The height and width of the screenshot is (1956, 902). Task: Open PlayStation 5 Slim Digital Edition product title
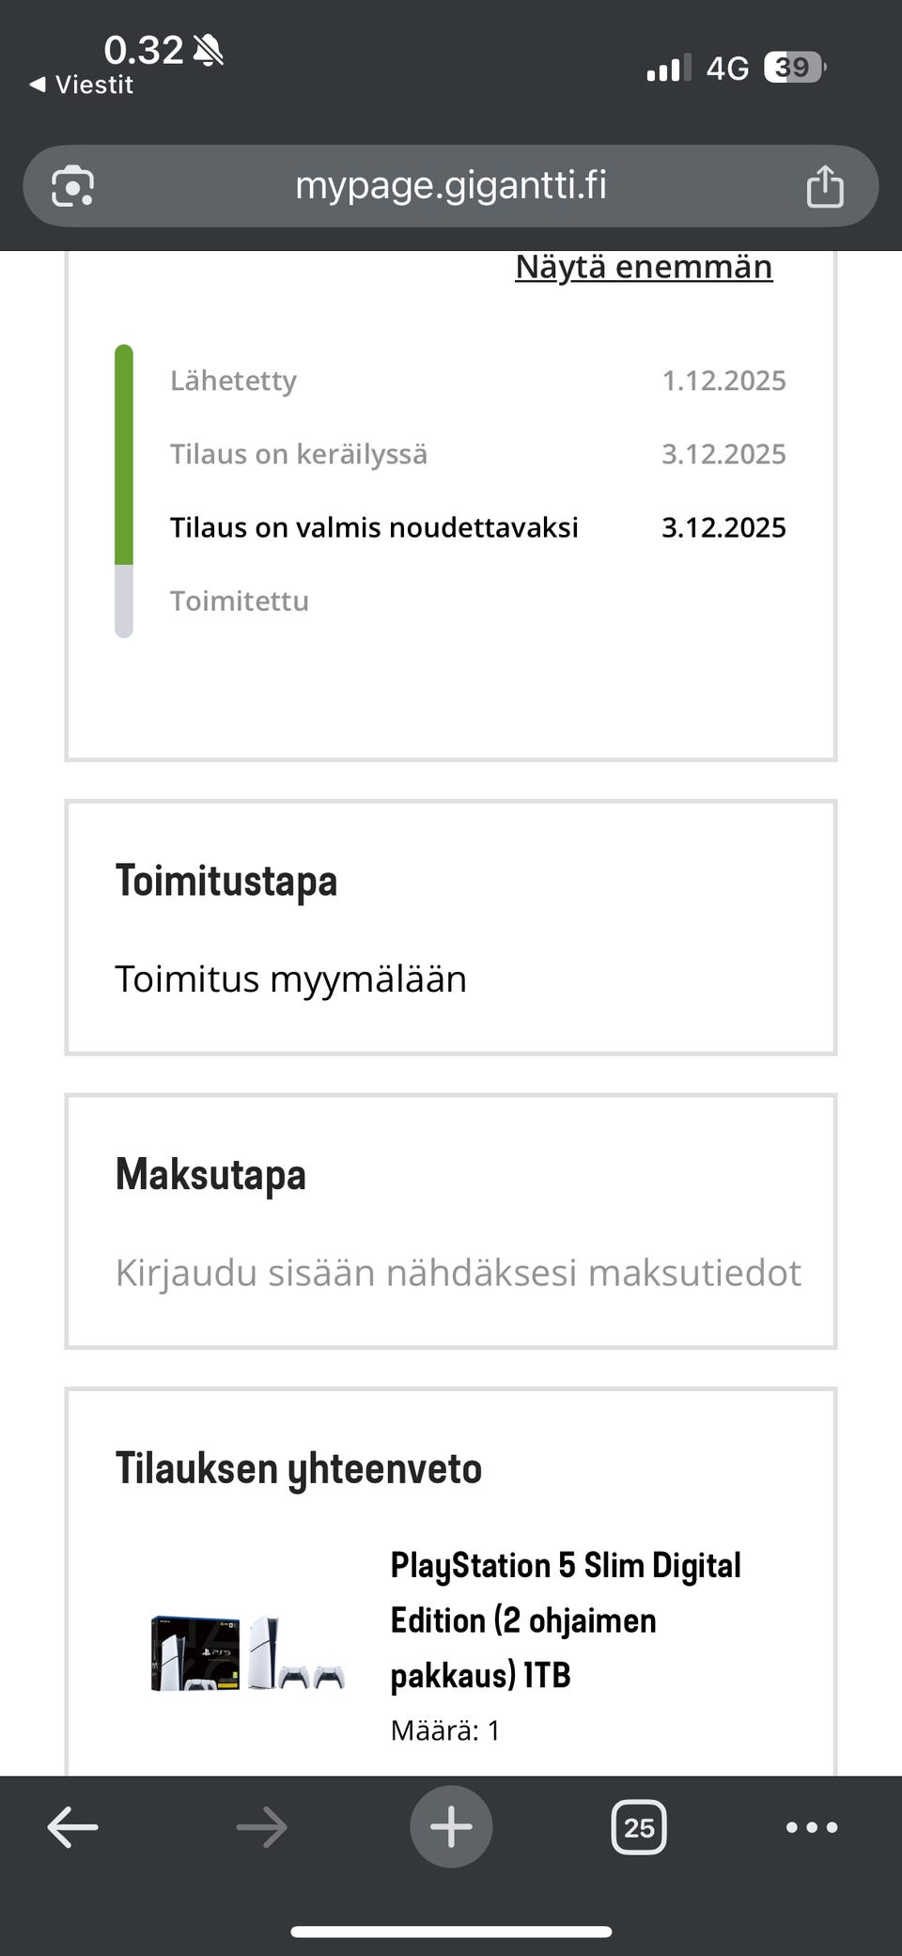coord(566,1620)
